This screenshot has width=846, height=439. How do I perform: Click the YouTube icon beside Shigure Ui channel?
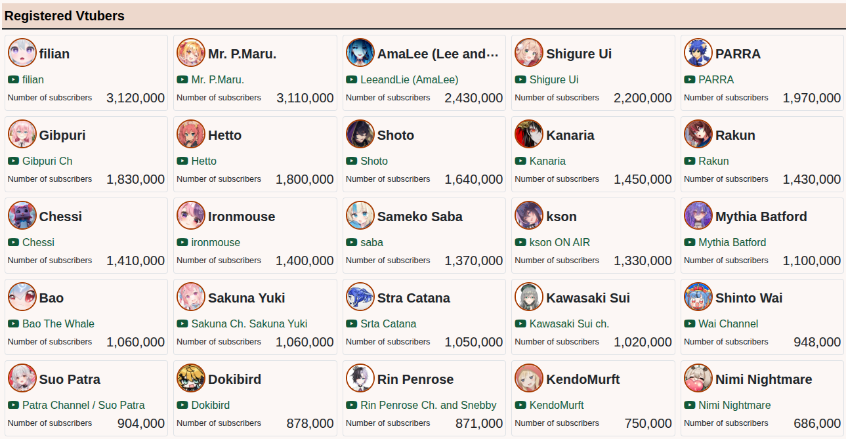[520, 79]
